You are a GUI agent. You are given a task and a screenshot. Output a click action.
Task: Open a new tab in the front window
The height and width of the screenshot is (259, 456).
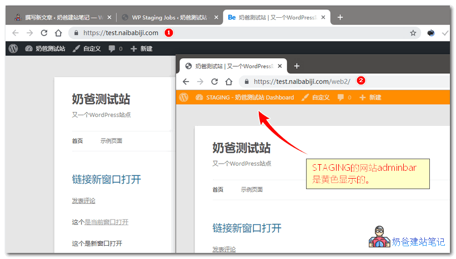coord(297,66)
